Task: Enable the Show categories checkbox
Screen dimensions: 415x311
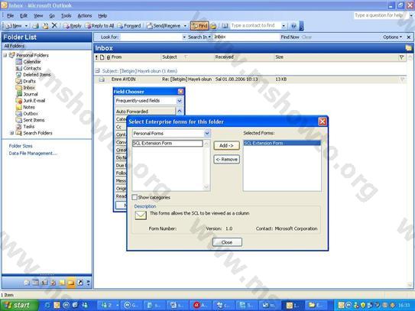Action: click(135, 197)
